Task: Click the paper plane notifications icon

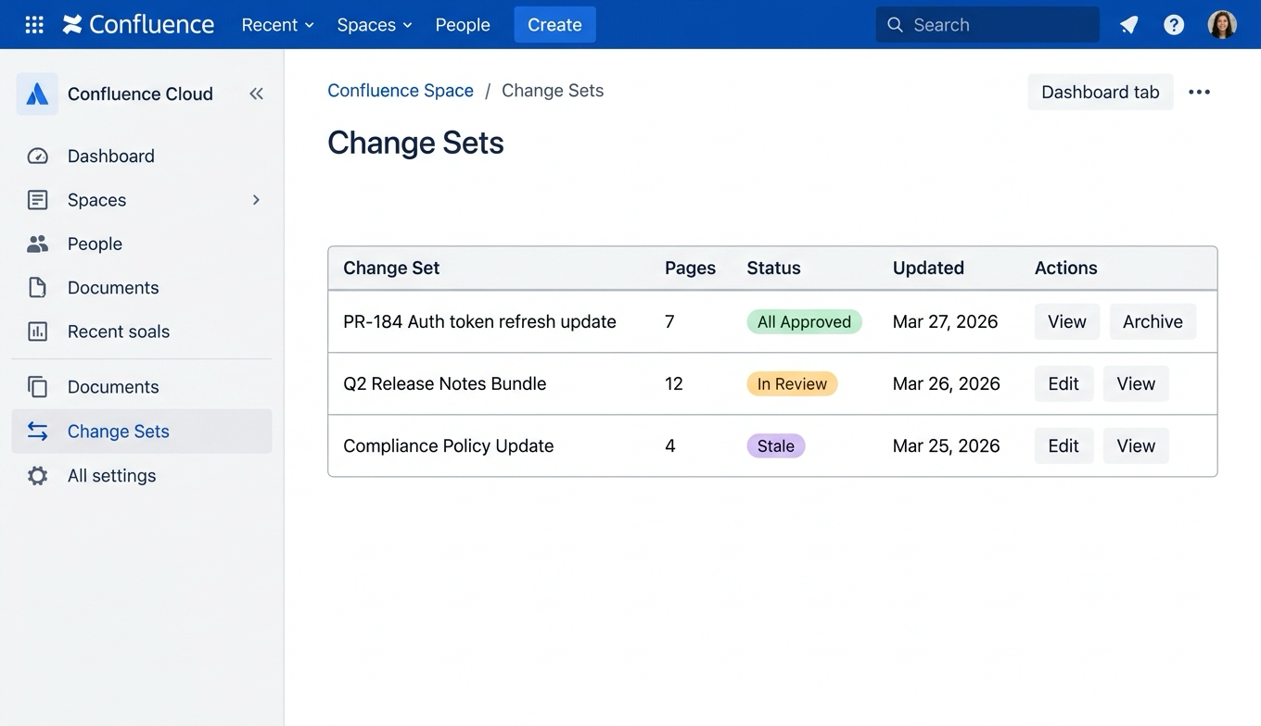Action: click(x=1128, y=25)
